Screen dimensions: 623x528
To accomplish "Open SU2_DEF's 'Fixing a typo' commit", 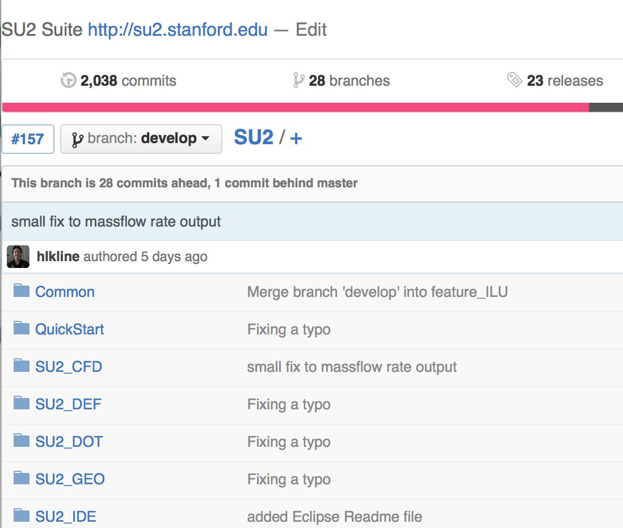I will pyautogui.click(x=289, y=404).
